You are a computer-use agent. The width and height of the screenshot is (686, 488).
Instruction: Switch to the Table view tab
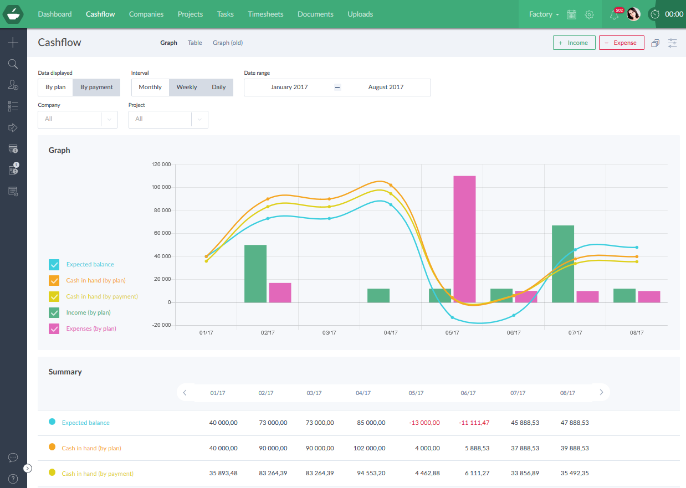coord(194,43)
